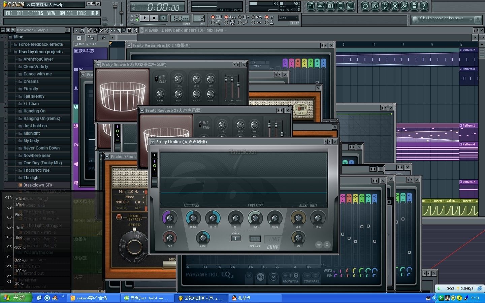Toggle Enable/Bypass switch in Pitcher
485x303 pixels.
(119, 217)
